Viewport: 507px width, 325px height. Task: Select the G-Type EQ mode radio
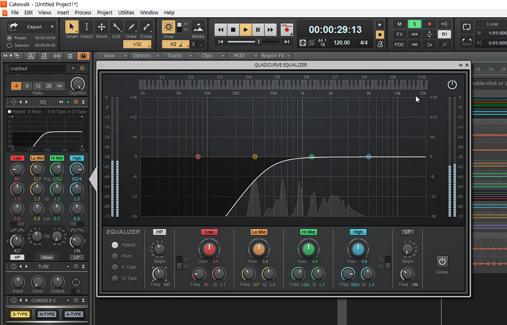point(115,278)
